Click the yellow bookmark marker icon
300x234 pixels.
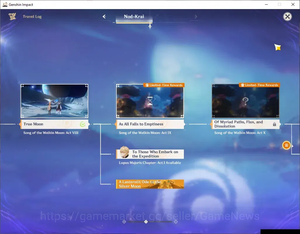tap(277, 47)
